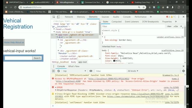Open scaffolding.less:28 source link

pos(172,50)
